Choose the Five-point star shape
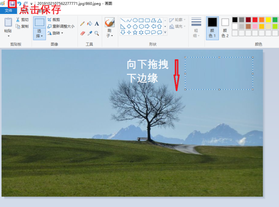The height and width of the screenshot is (207, 279). pyautogui.click(x=135, y=33)
